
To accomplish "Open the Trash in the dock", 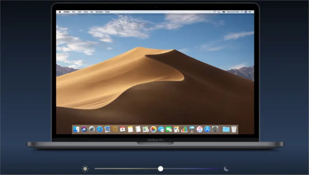I will coord(234,129).
